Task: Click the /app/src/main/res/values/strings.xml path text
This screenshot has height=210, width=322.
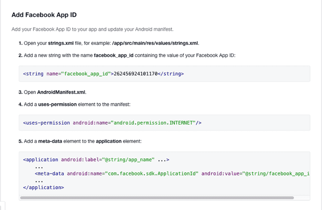Action: click(155, 43)
